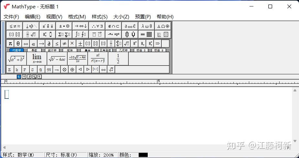299x158 pixels.
Task: Insert the one-half fraction expression
Action: (118, 59)
